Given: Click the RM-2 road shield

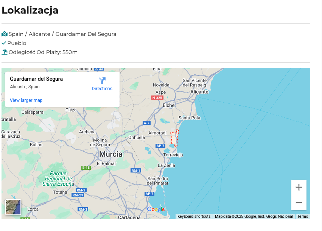Looking at the screenshot, I should tap(81, 190).
